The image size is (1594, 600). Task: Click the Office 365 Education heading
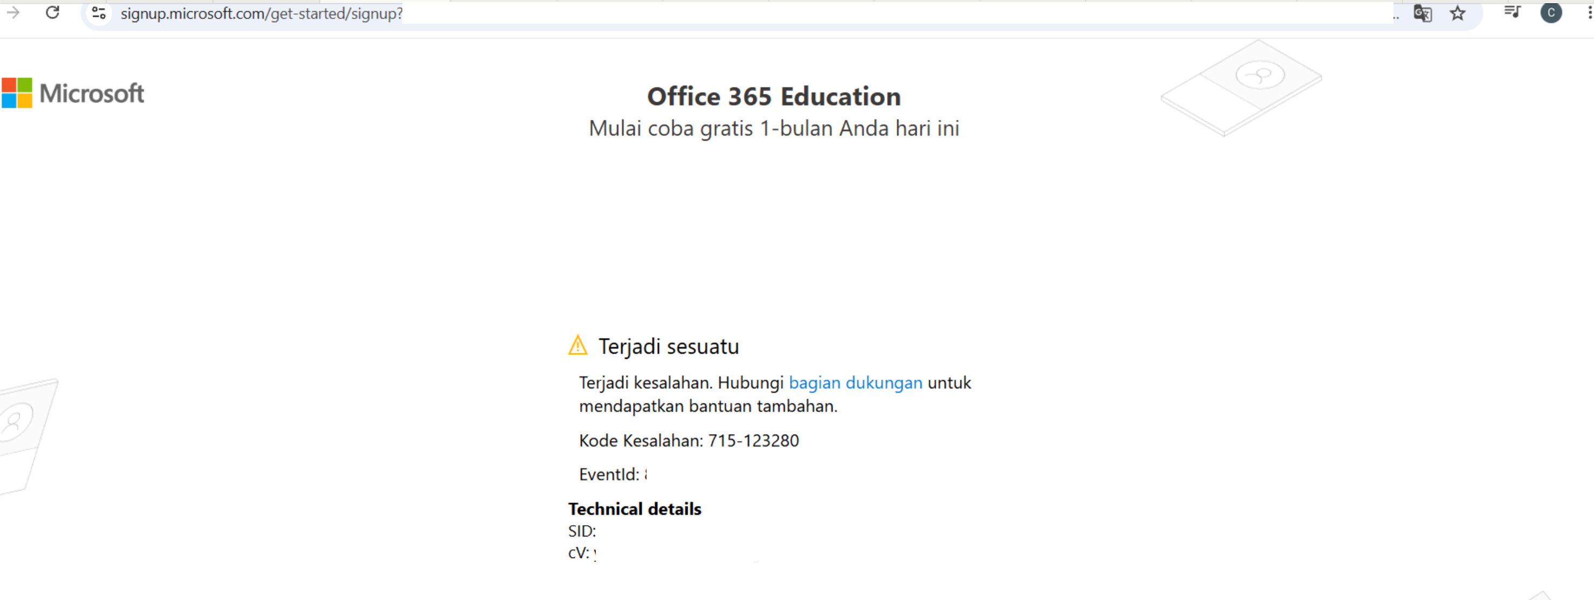click(773, 96)
